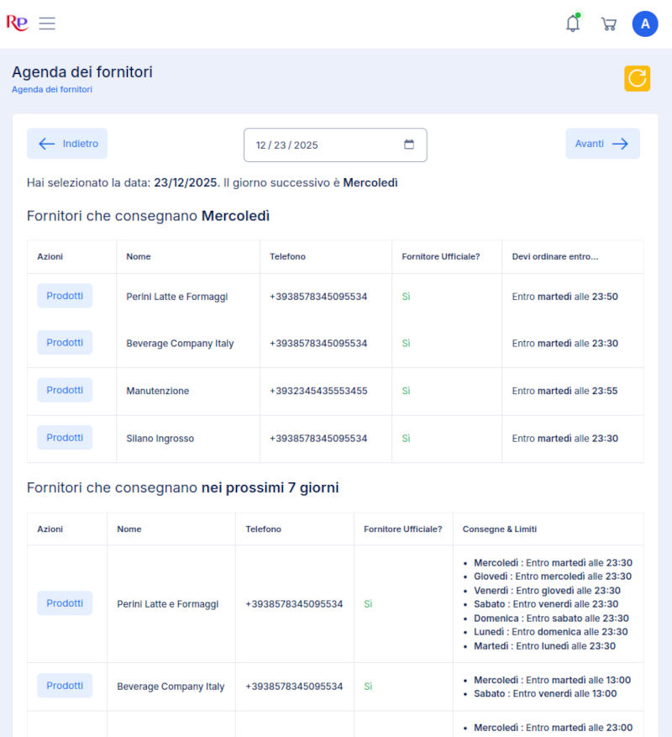Click the yellow refresh button
Image resolution: width=672 pixels, height=737 pixels.
637,78
